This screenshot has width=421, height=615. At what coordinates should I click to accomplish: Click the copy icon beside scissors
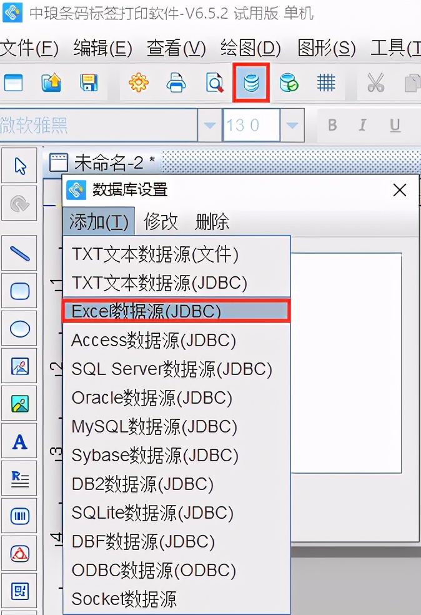412,82
